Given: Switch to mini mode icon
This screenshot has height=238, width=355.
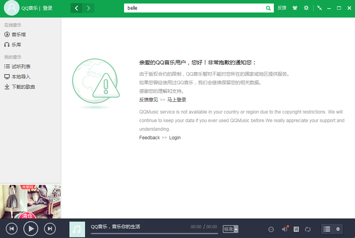Looking at the screenshot, I should point(319,8).
